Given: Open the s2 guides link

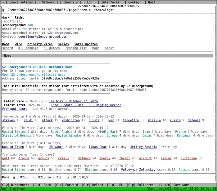Looking at the screenshot, I should (x=52, y=48).
